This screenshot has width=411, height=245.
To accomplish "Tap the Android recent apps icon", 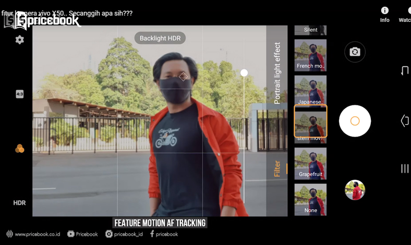I will click(x=405, y=71).
